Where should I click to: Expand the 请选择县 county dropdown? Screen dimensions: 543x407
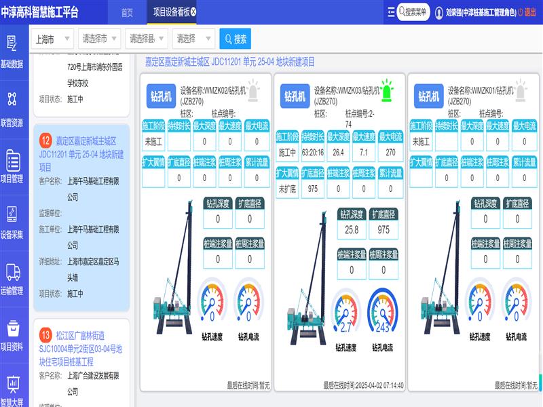[147, 39]
